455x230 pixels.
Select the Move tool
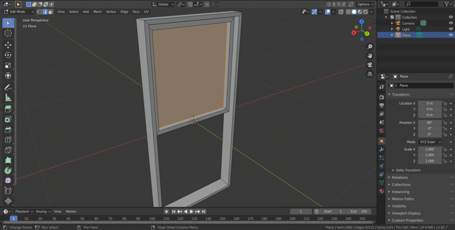(8, 45)
